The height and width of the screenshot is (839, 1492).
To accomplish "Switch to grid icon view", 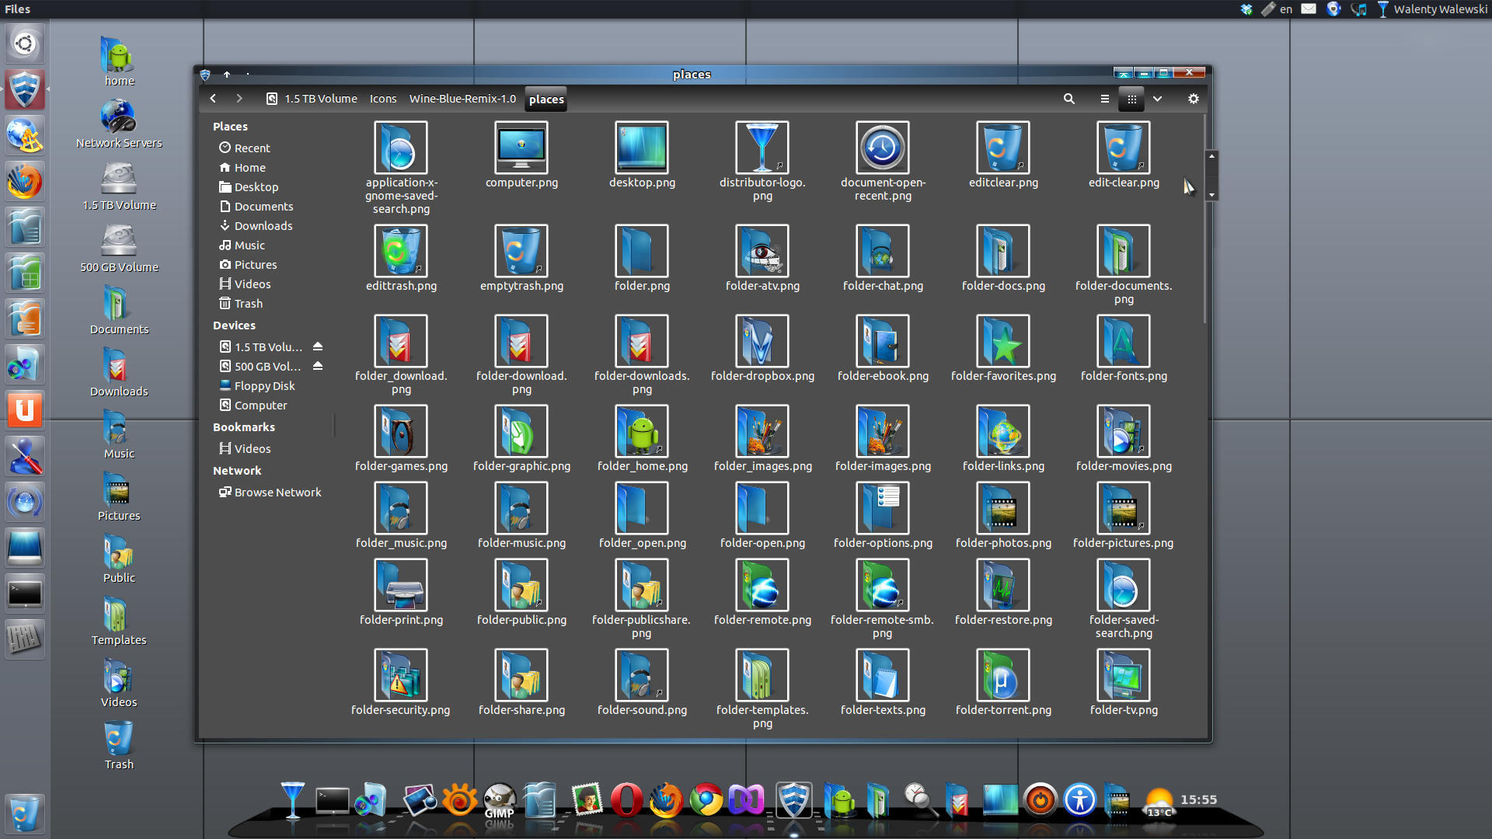I will coord(1131,99).
